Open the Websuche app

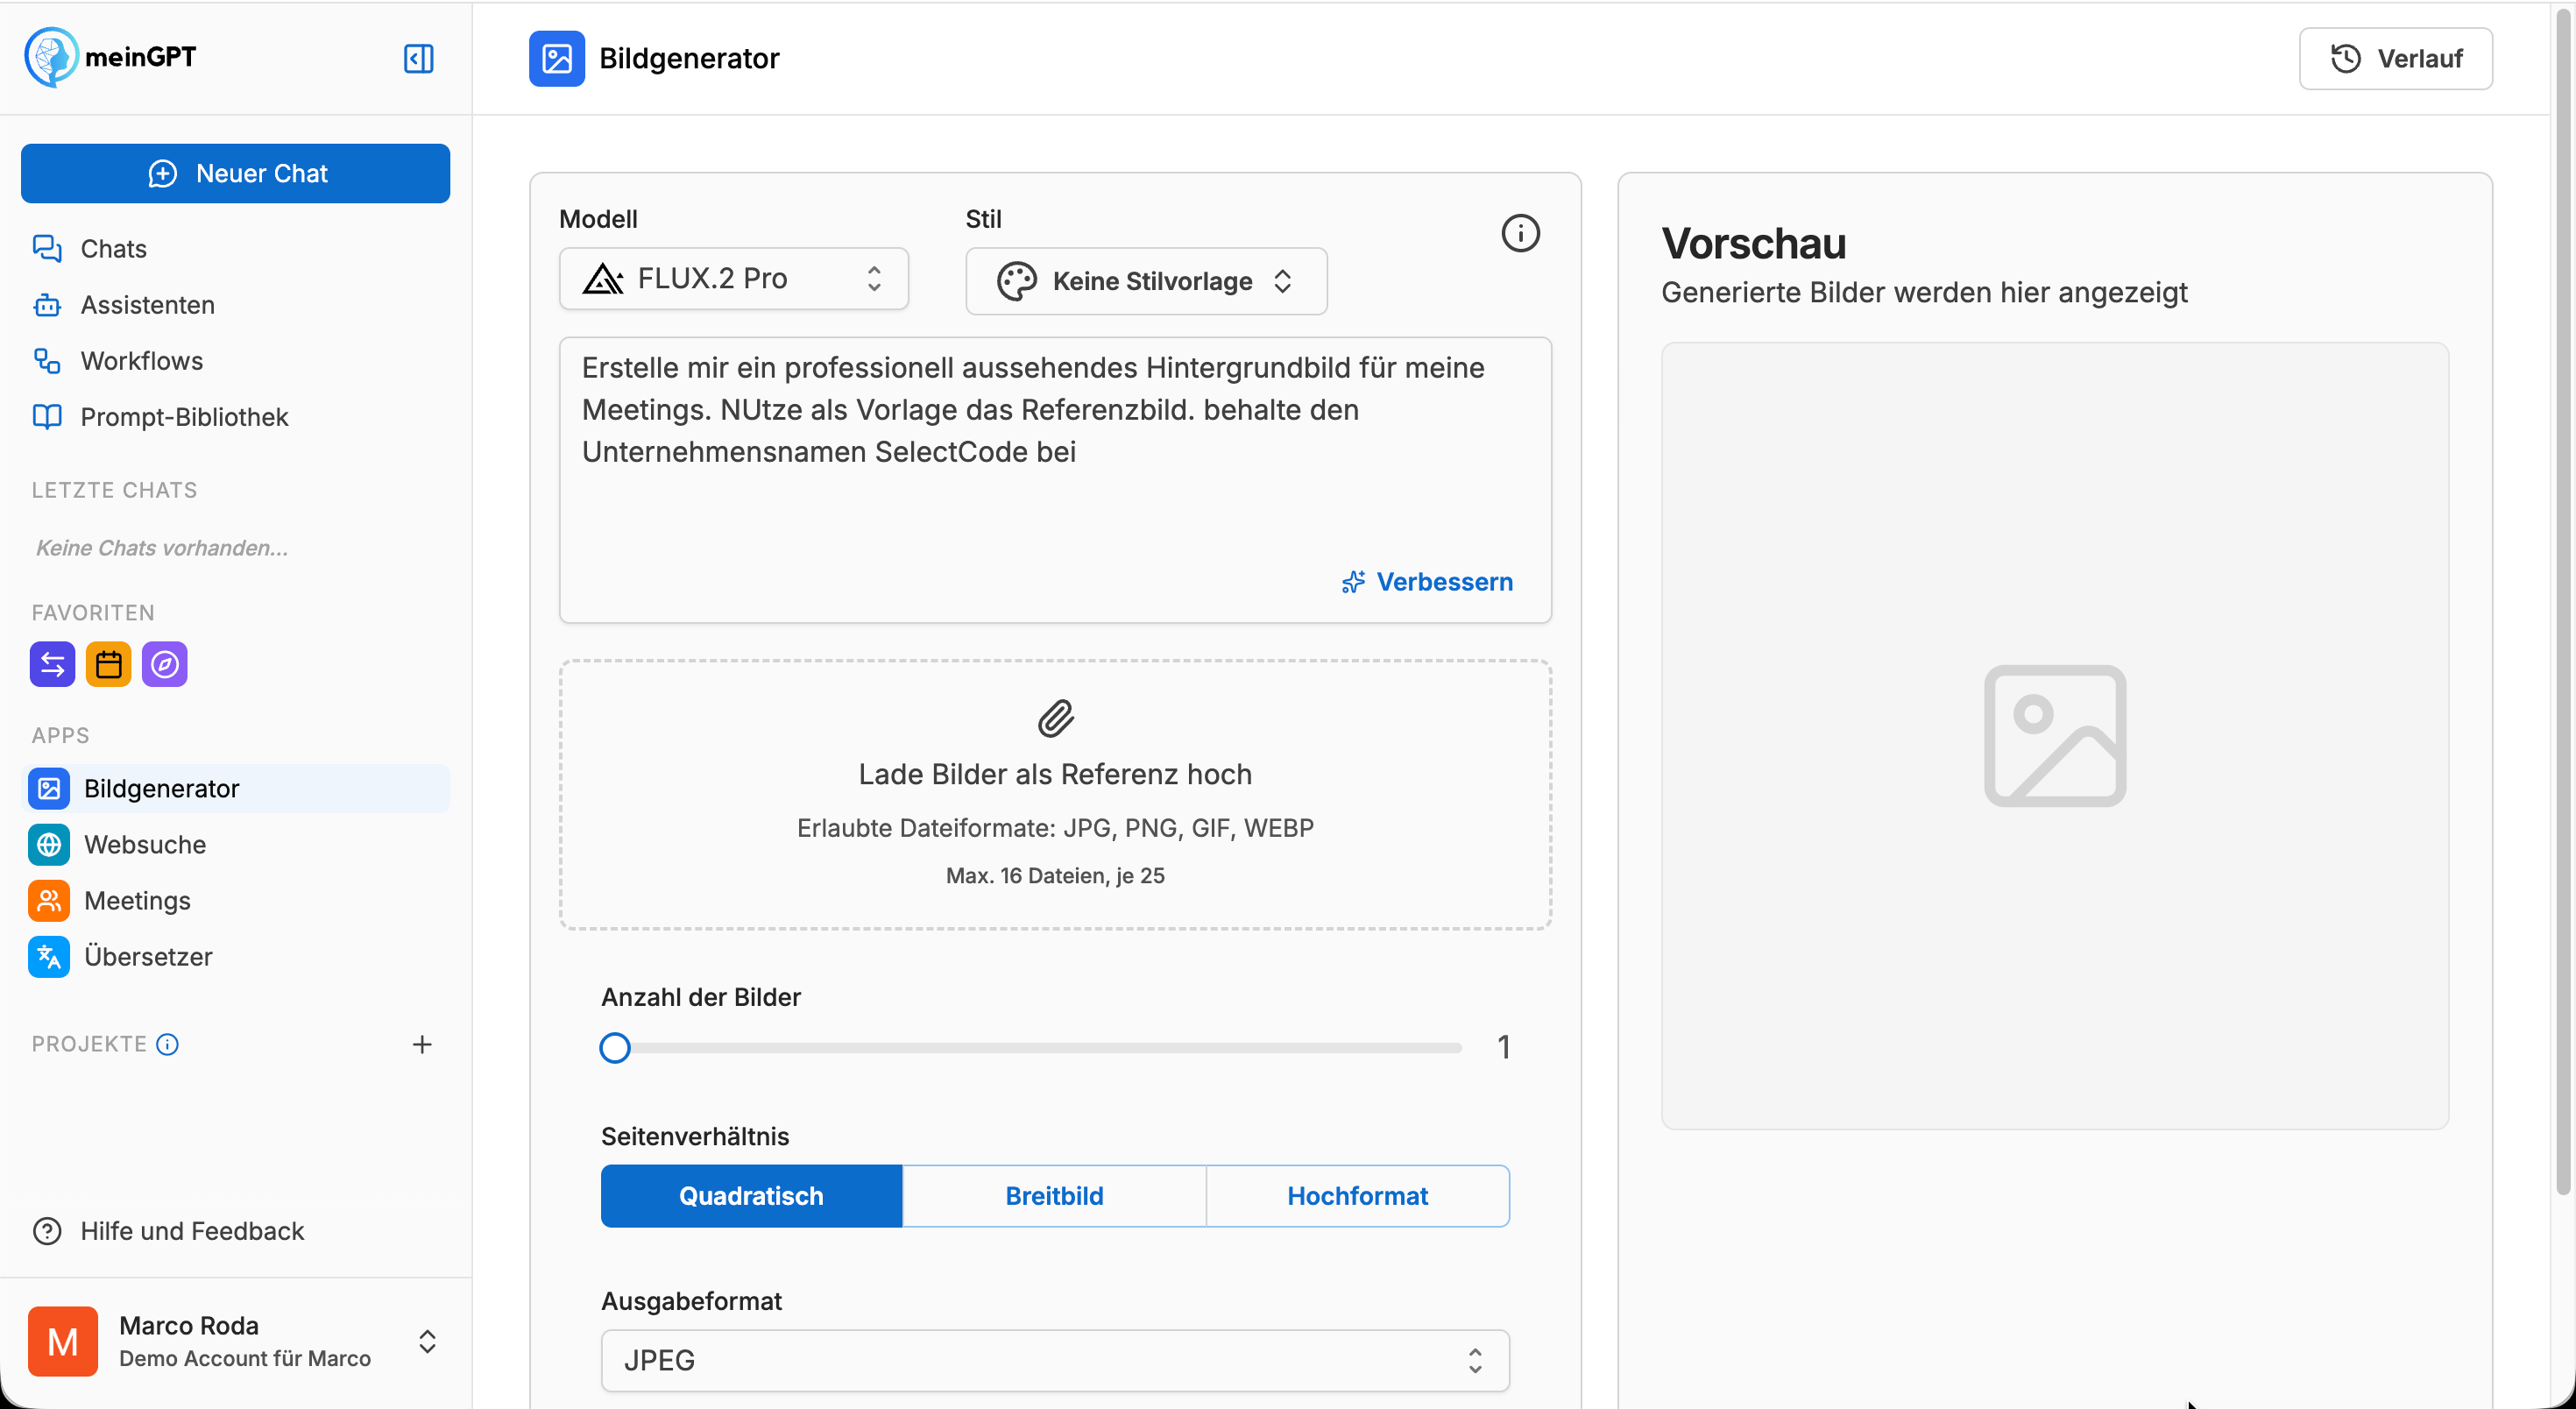click(x=236, y=845)
